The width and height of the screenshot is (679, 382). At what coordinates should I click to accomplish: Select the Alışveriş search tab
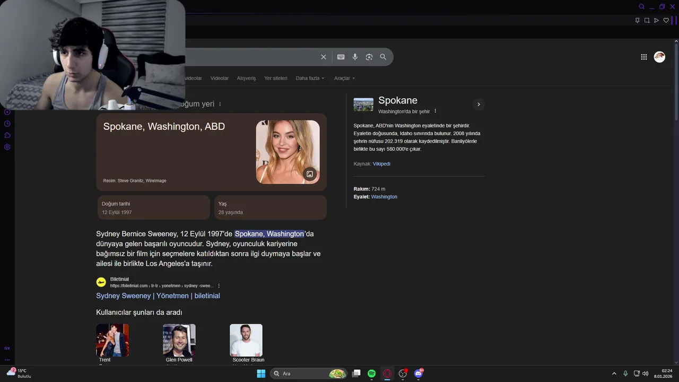point(246,78)
